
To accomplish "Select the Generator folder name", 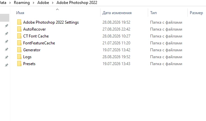I will point(32,50).
